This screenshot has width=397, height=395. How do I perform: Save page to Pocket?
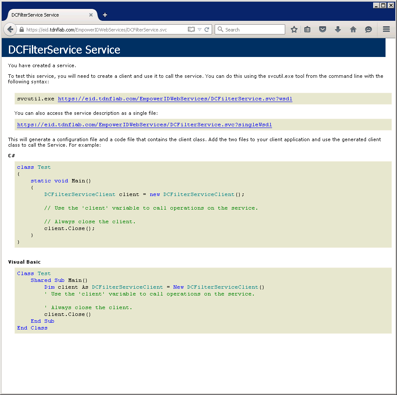(x=323, y=30)
